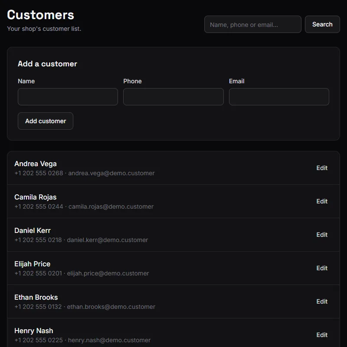
Task: Submit with the Add customer button
Action: (x=46, y=121)
